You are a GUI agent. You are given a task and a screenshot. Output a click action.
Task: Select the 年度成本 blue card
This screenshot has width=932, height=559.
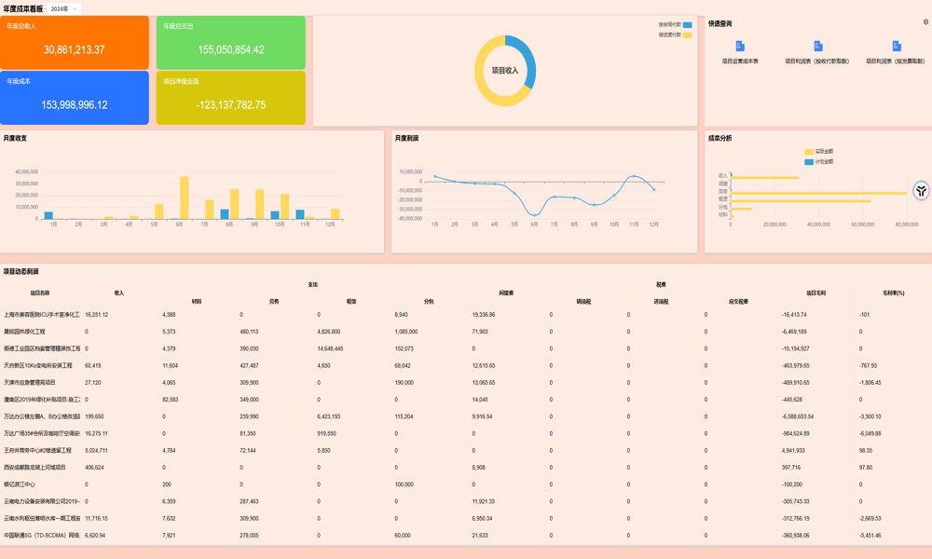[75, 98]
